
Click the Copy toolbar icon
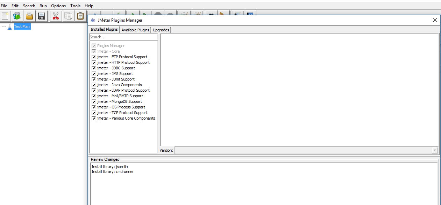68,16
